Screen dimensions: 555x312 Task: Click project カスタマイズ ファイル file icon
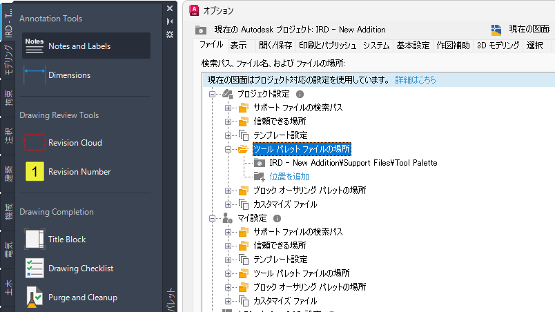(x=244, y=204)
